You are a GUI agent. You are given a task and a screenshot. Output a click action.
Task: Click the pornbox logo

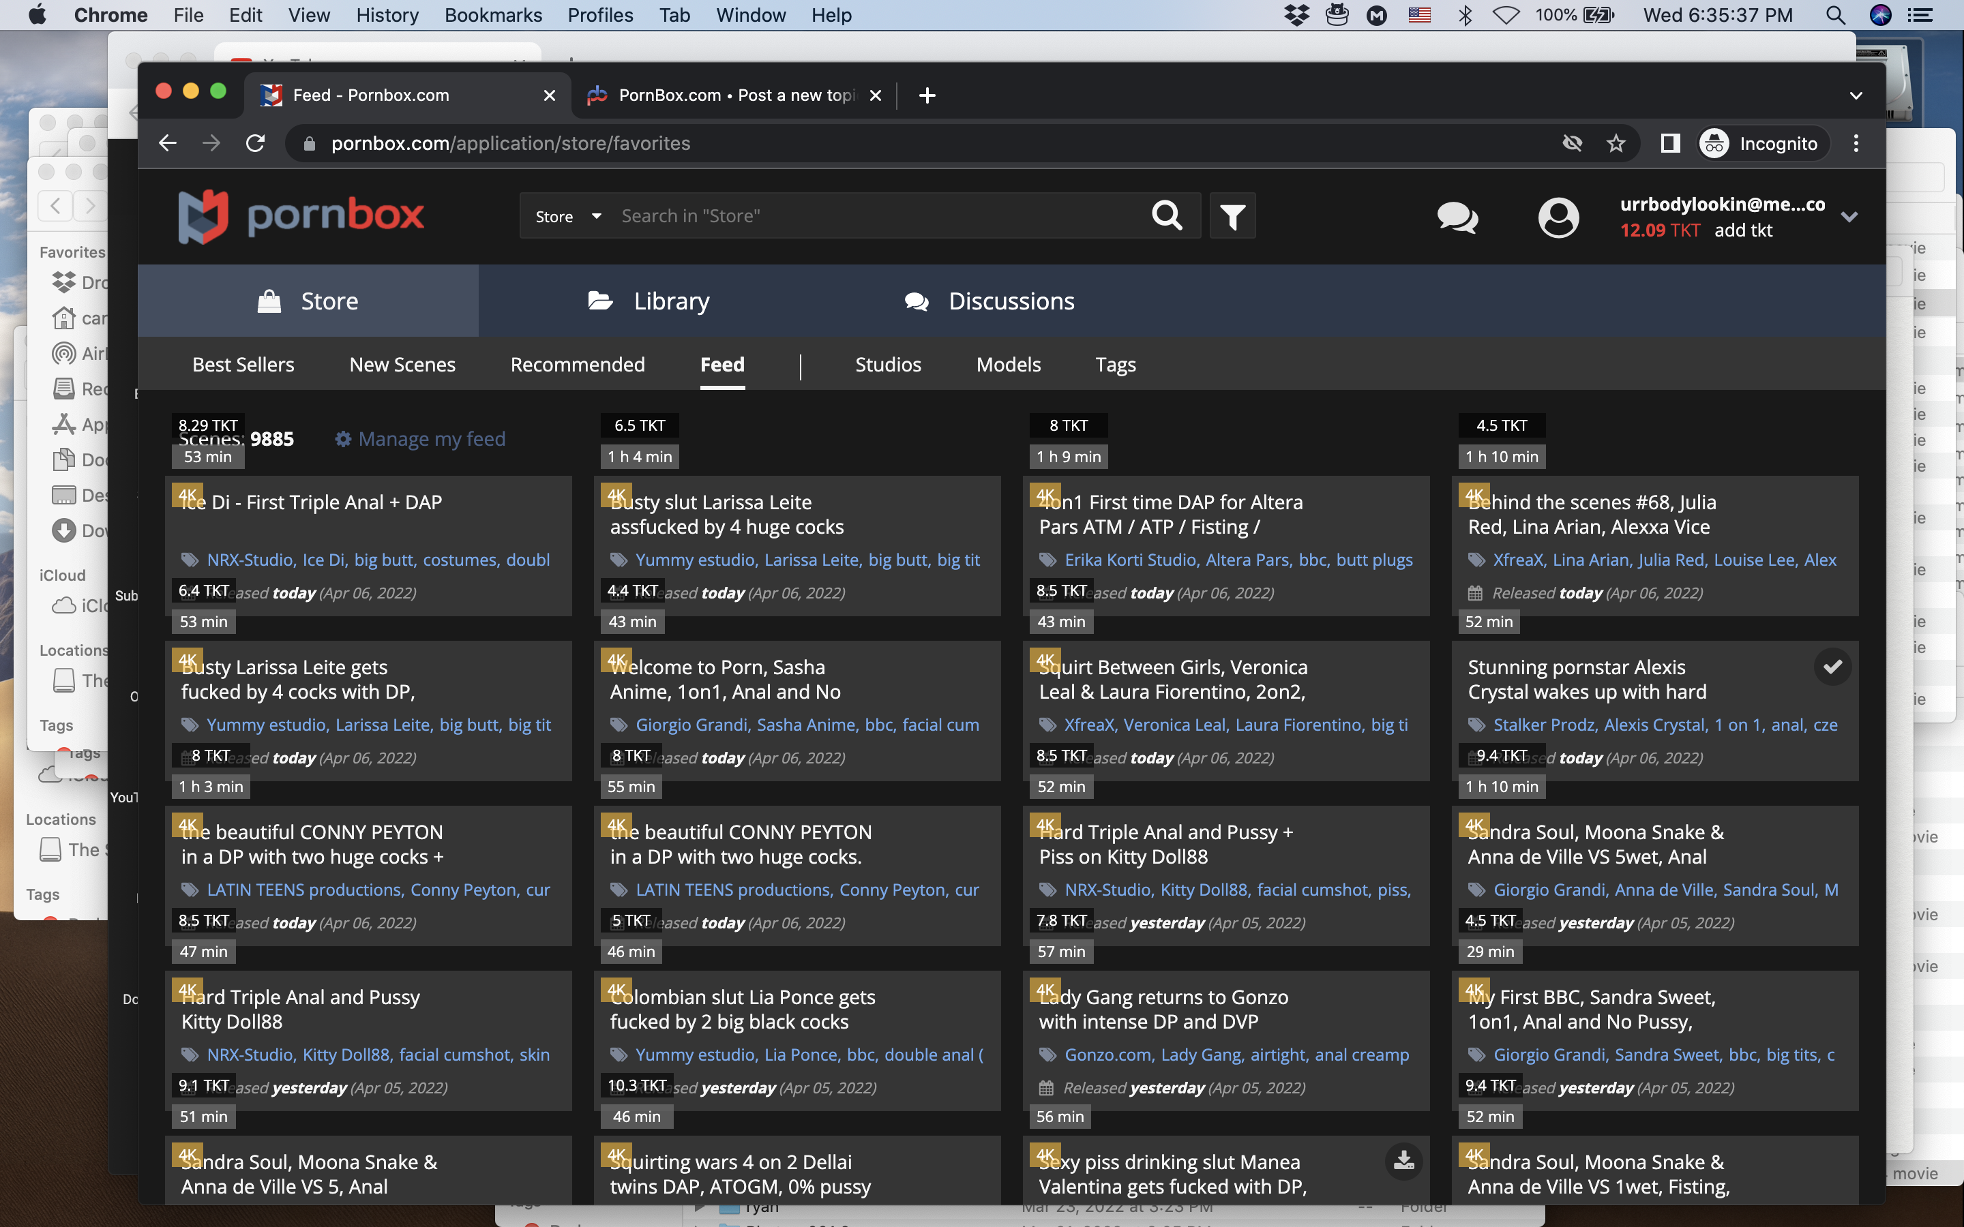[x=301, y=216]
